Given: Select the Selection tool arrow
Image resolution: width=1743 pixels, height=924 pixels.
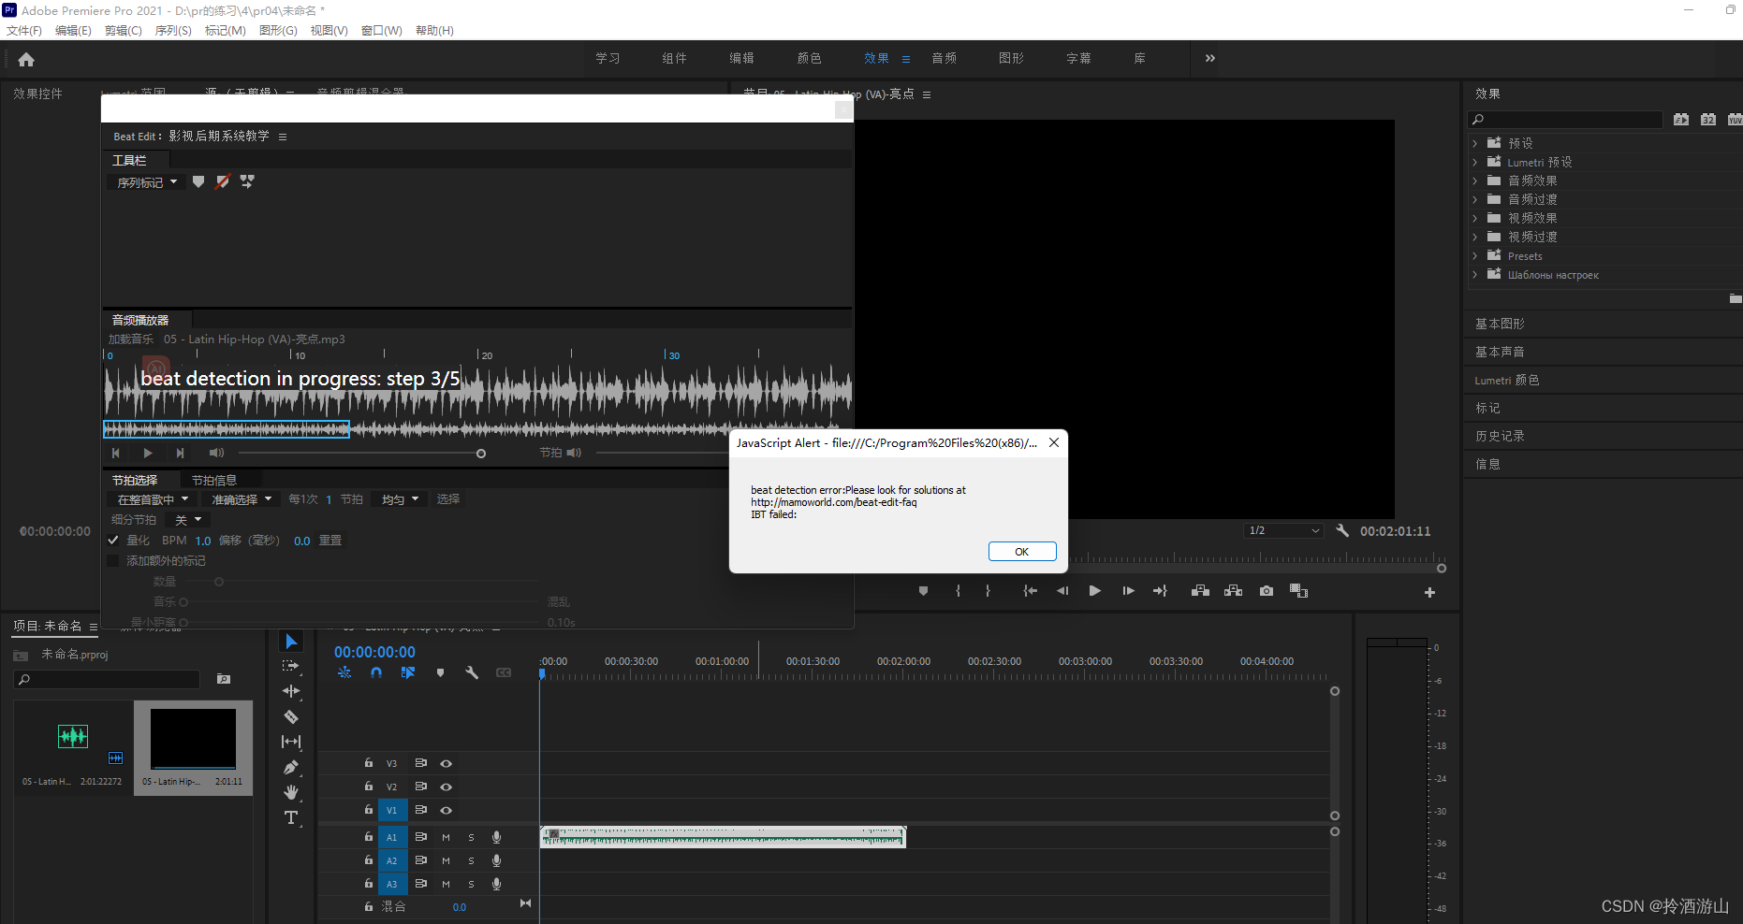Looking at the screenshot, I should [291, 642].
